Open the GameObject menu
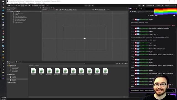177x100 pixels. click(23, 3)
